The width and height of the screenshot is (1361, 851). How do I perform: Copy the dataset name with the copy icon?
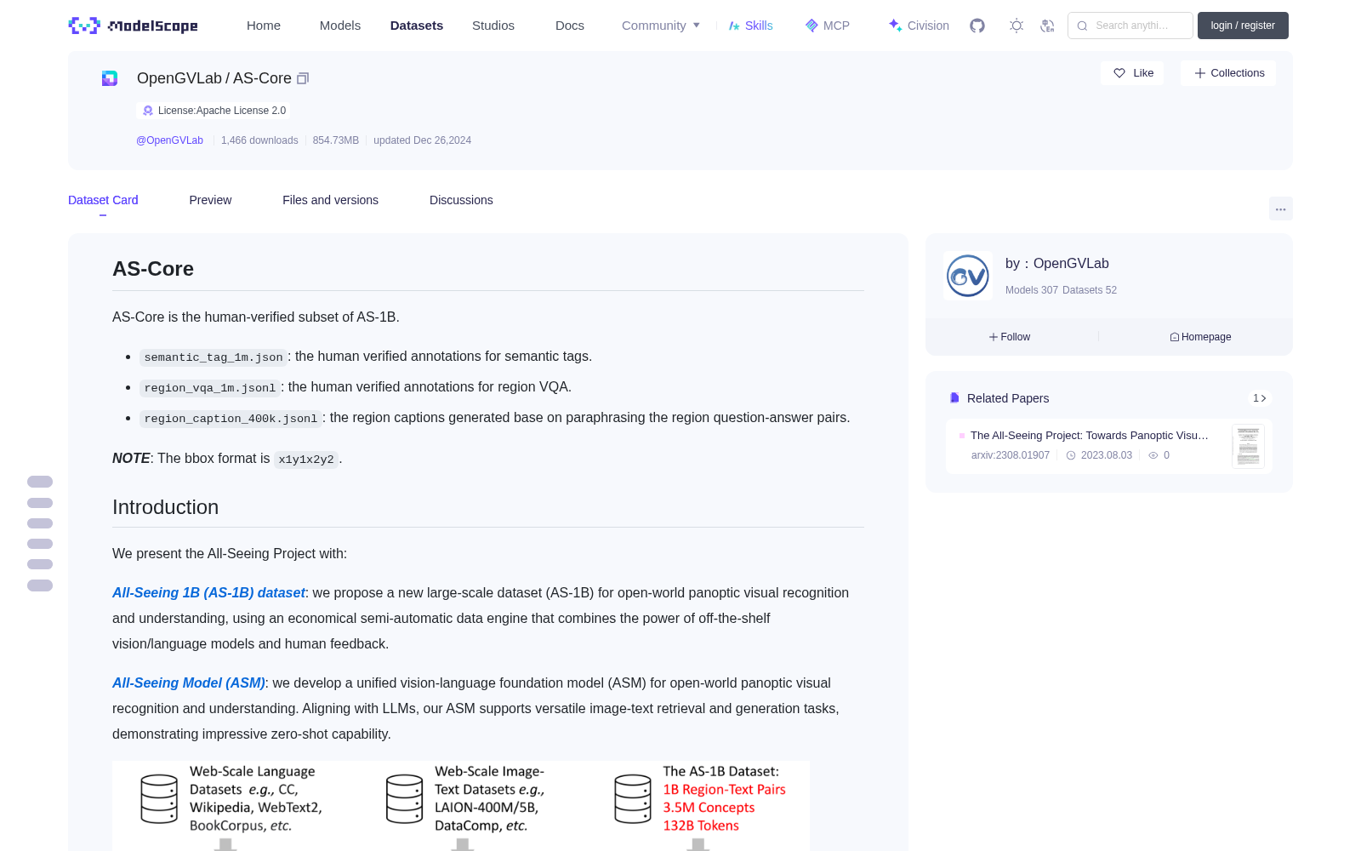coord(303,78)
